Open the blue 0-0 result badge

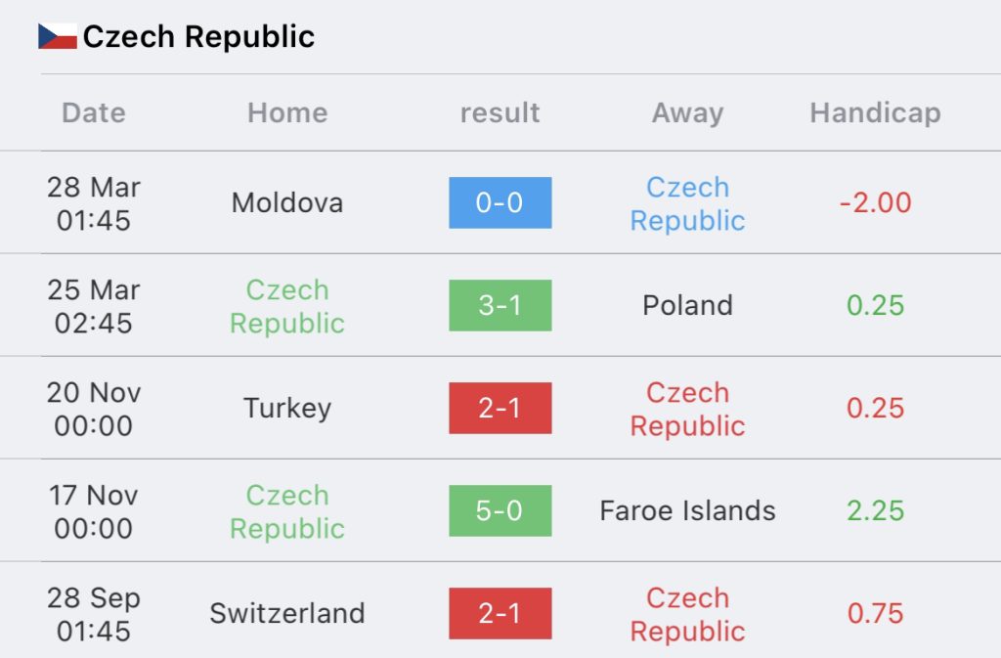(x=500, y=203)
